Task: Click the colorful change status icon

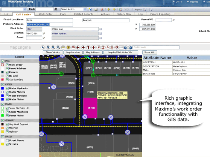Action: pyautogui.click(x=121, y=9)
